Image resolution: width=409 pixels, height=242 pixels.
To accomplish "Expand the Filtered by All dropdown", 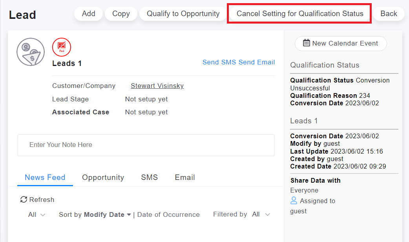I will [x=261, y=214].
